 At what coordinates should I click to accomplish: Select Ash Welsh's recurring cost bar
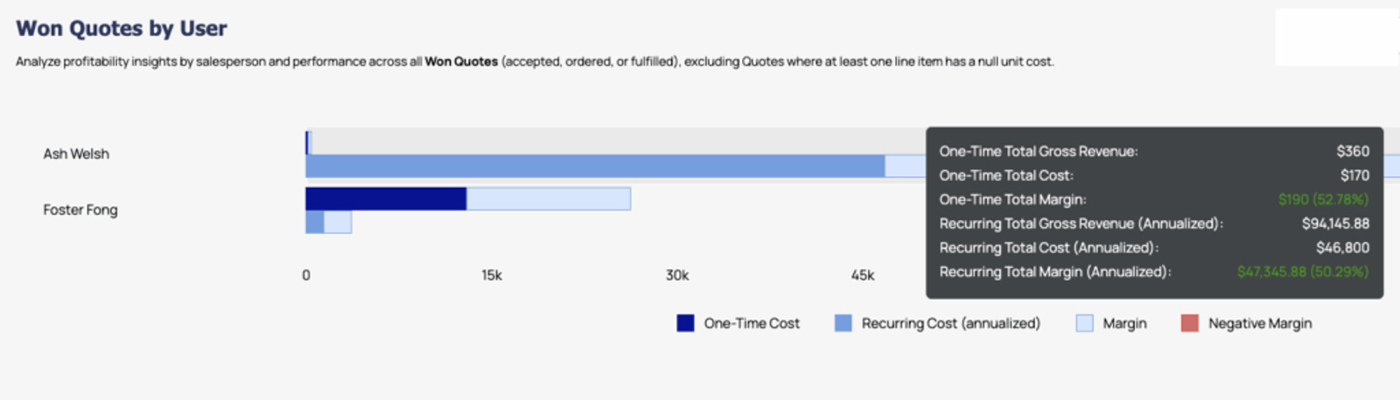[x=595, y=166]
